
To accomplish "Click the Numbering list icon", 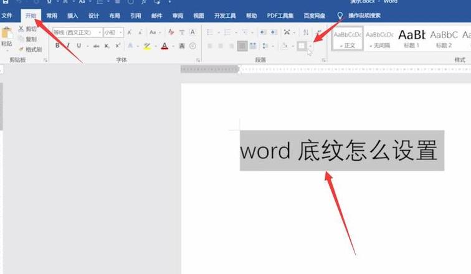I will tap(227, 32).
